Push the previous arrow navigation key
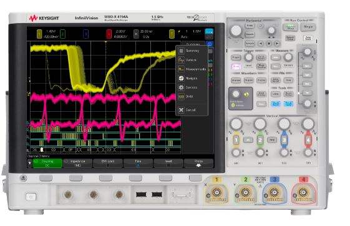This screenshot has height=226, width=350. click(261, 43)
